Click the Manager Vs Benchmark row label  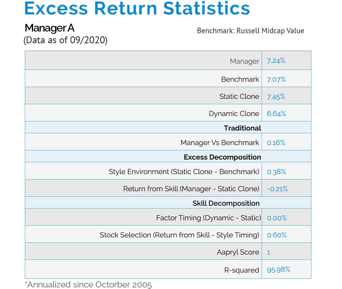(220, 143)
